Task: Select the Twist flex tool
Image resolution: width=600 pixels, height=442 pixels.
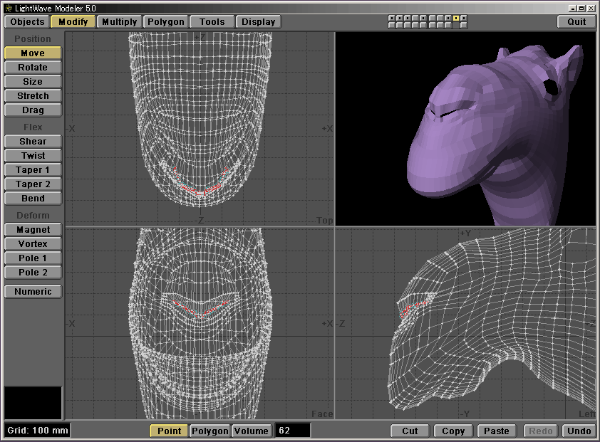Action: click(33, 156)
